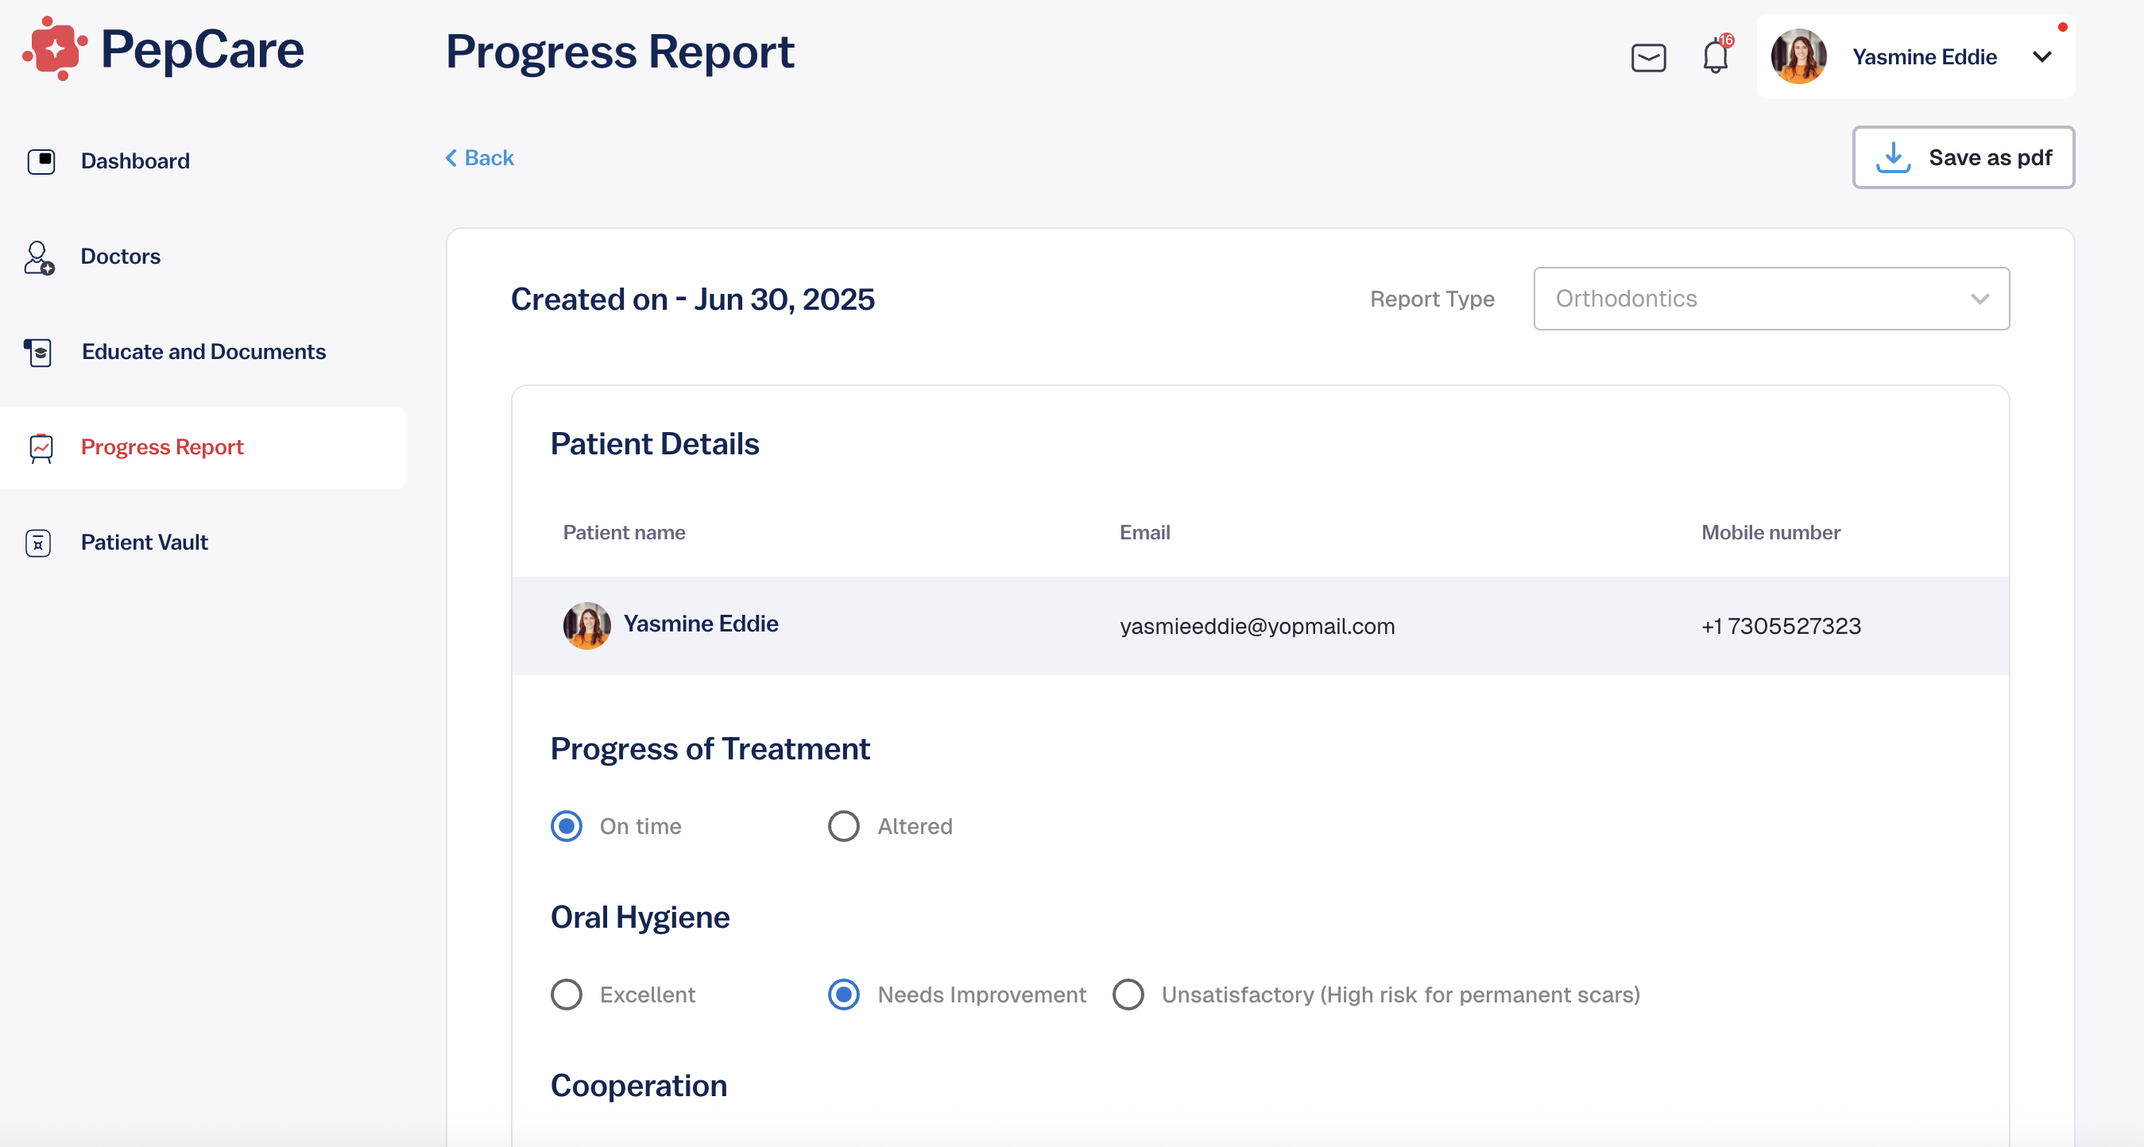
Task: Open Educate and Documents menu item
Action: tap(203, 352)
